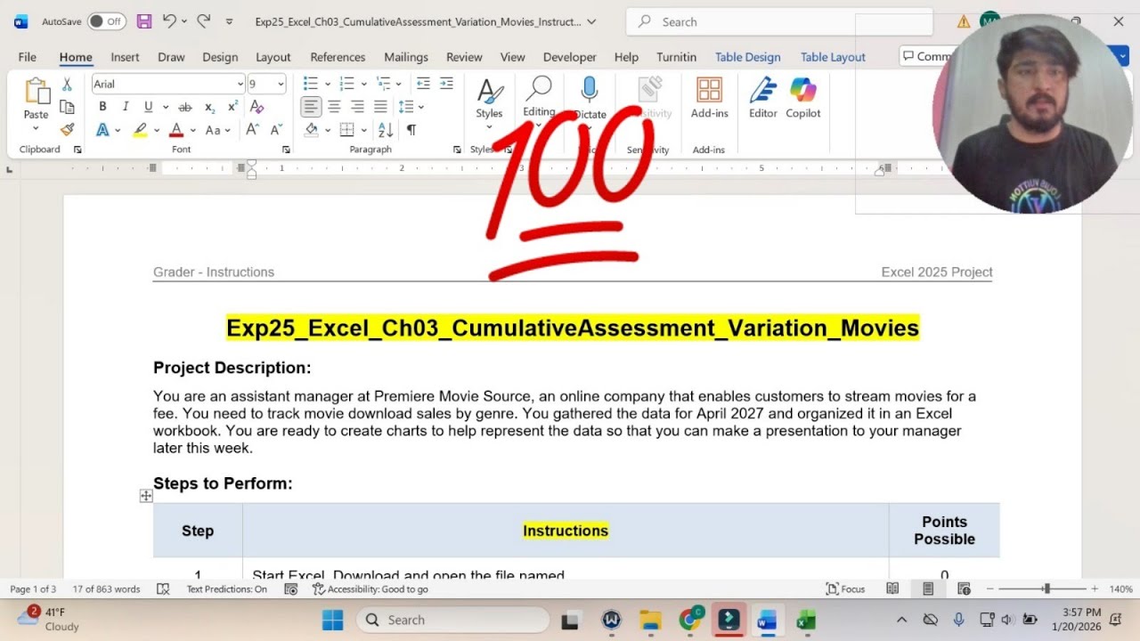
Task: Click the Paste clipboard icon
Action: [x=37, y=91]
